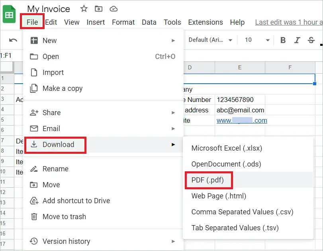The width and height of the screenshot is (323, 251).
Task: Click the document status cloud icon
Action: 113,8
